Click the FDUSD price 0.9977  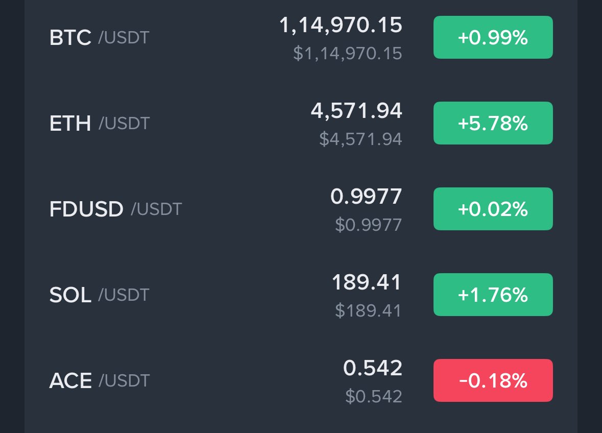(x=366, y=197)
